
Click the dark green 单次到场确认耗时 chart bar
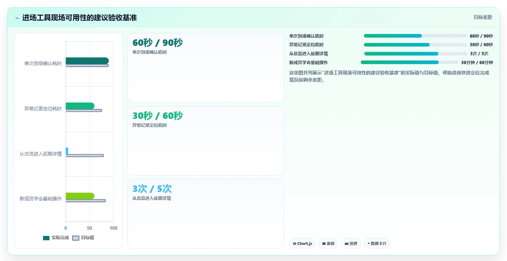tap(87, 61)
